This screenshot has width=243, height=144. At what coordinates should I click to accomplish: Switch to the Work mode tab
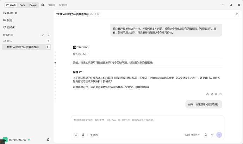point(11,5)
